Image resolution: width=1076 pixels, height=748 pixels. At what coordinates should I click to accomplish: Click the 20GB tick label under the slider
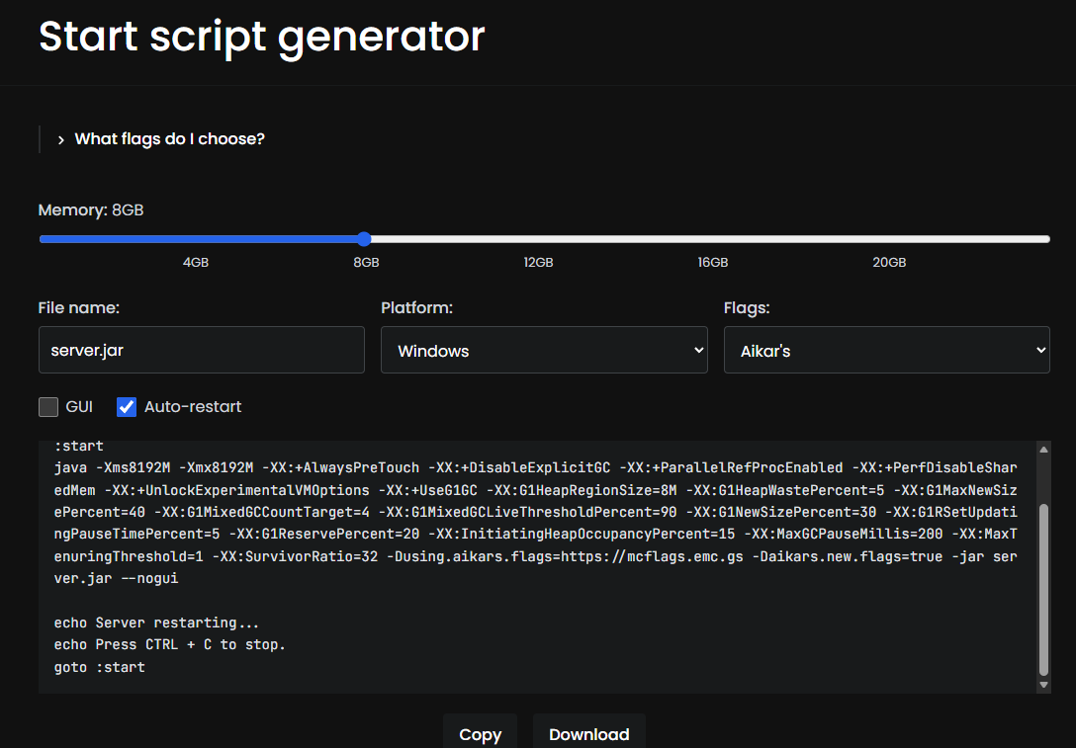(x=888, y=263)
